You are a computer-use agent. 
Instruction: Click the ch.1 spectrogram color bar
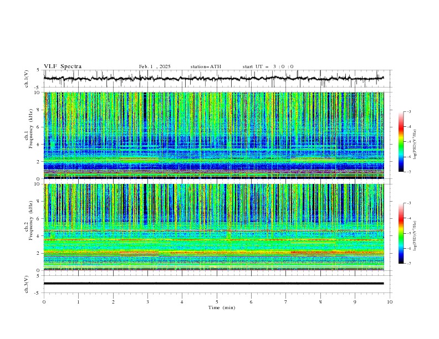[401, 142]
